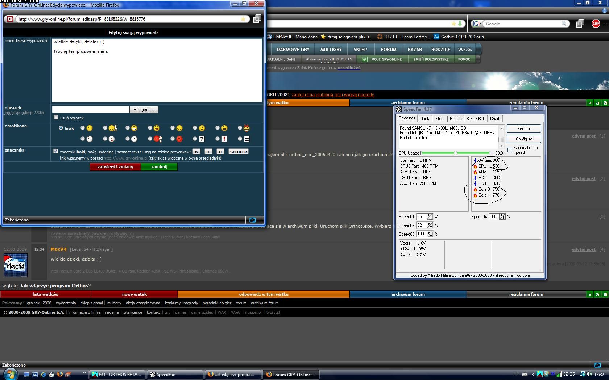
Task: Switch to the S.M.A.R.T. tab in SpeedFan
Action: click(x=476, y=119)
